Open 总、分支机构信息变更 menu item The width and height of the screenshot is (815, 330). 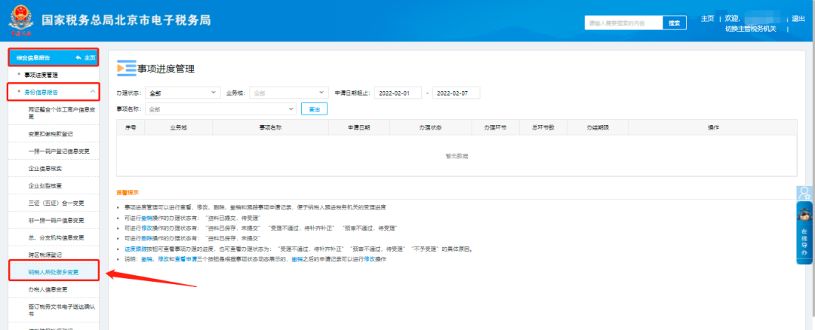(x=56, y=237)
